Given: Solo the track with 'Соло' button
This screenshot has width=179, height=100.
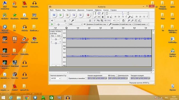Looking at the screenshot, I should tap(59, 36).
